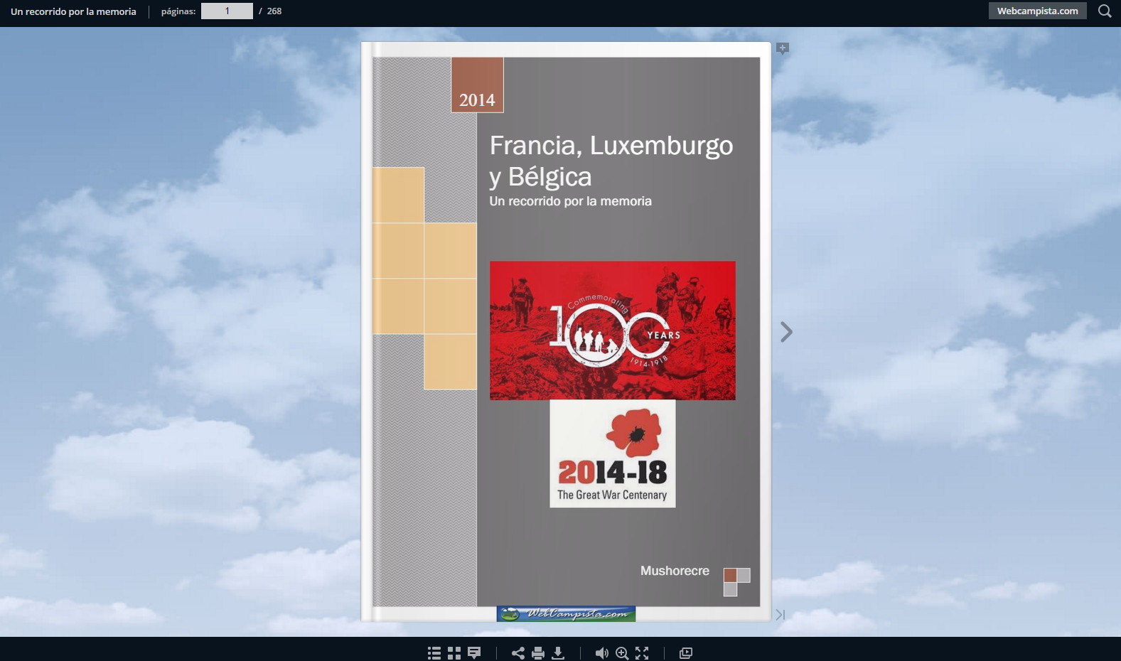Click the total pages '268' label
The height and width of the screenshot is (661, 1121).
tap(274, 11)
